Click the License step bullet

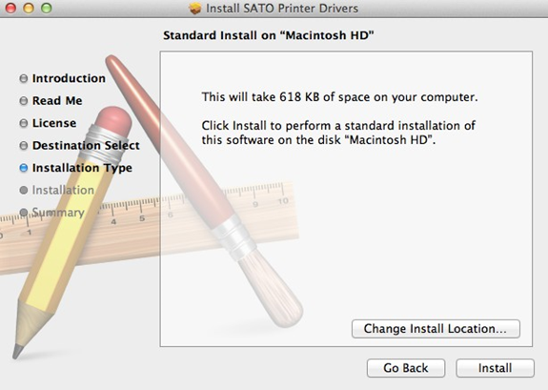click(24, 123)
